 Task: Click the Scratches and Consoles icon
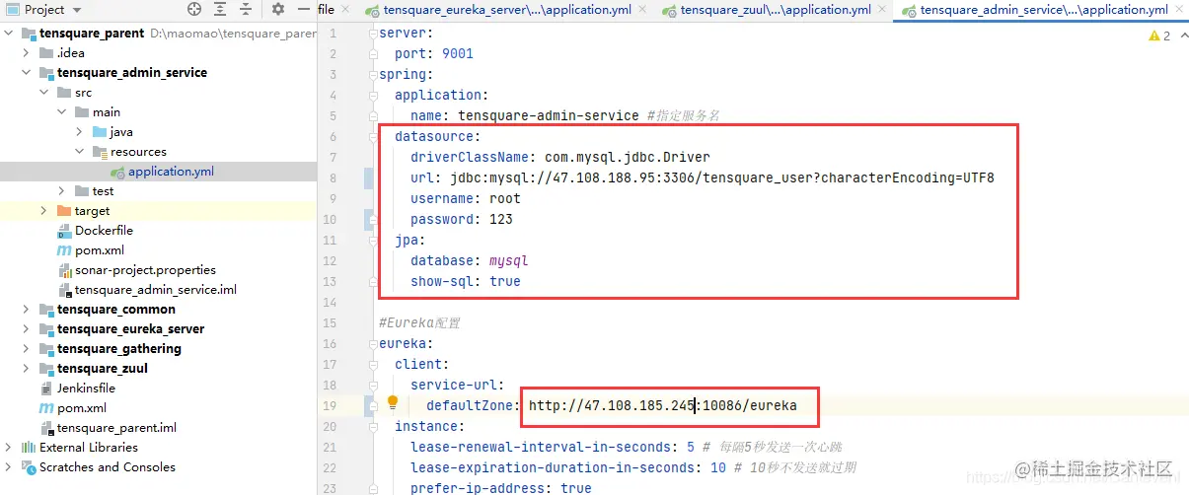coord(29,466)
